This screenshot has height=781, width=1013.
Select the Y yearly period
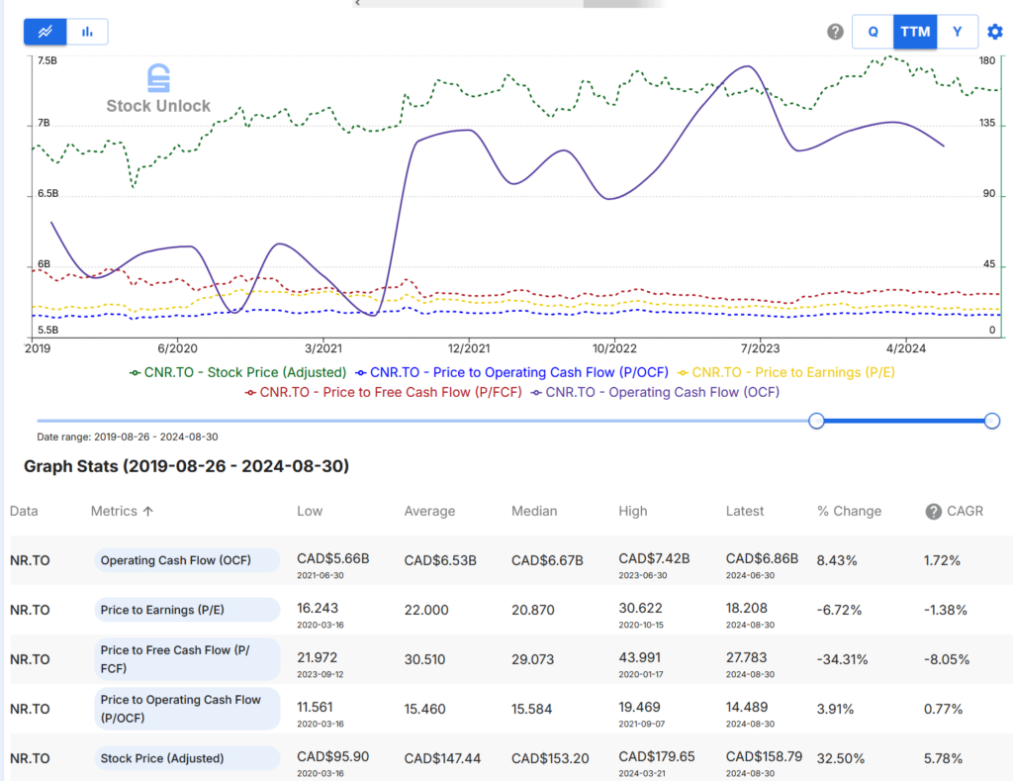[x=958, y=32]
